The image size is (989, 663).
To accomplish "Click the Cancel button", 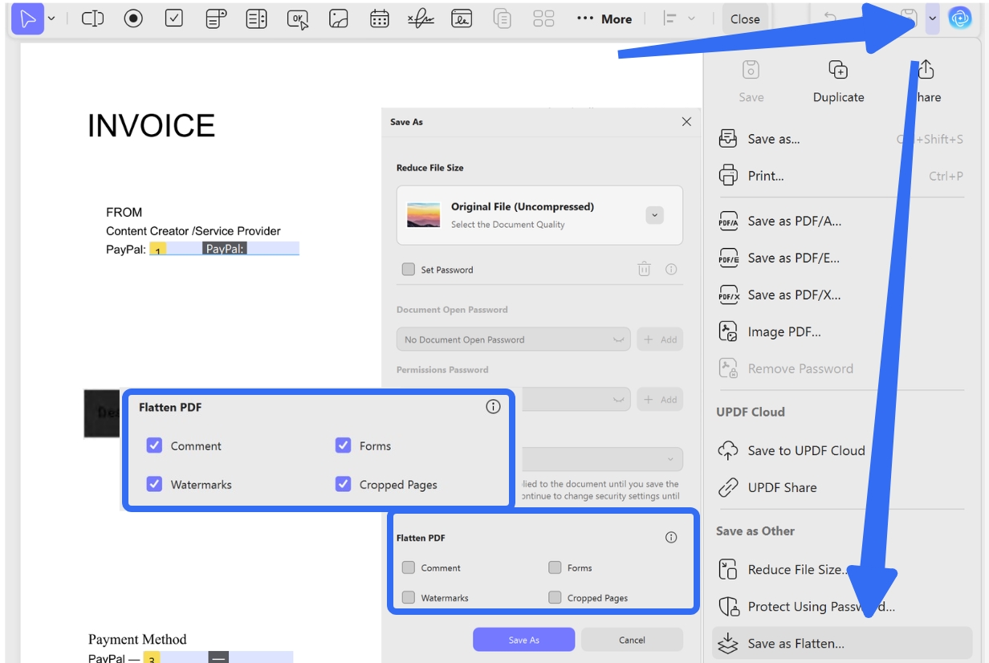I will [x=632, y=640].
